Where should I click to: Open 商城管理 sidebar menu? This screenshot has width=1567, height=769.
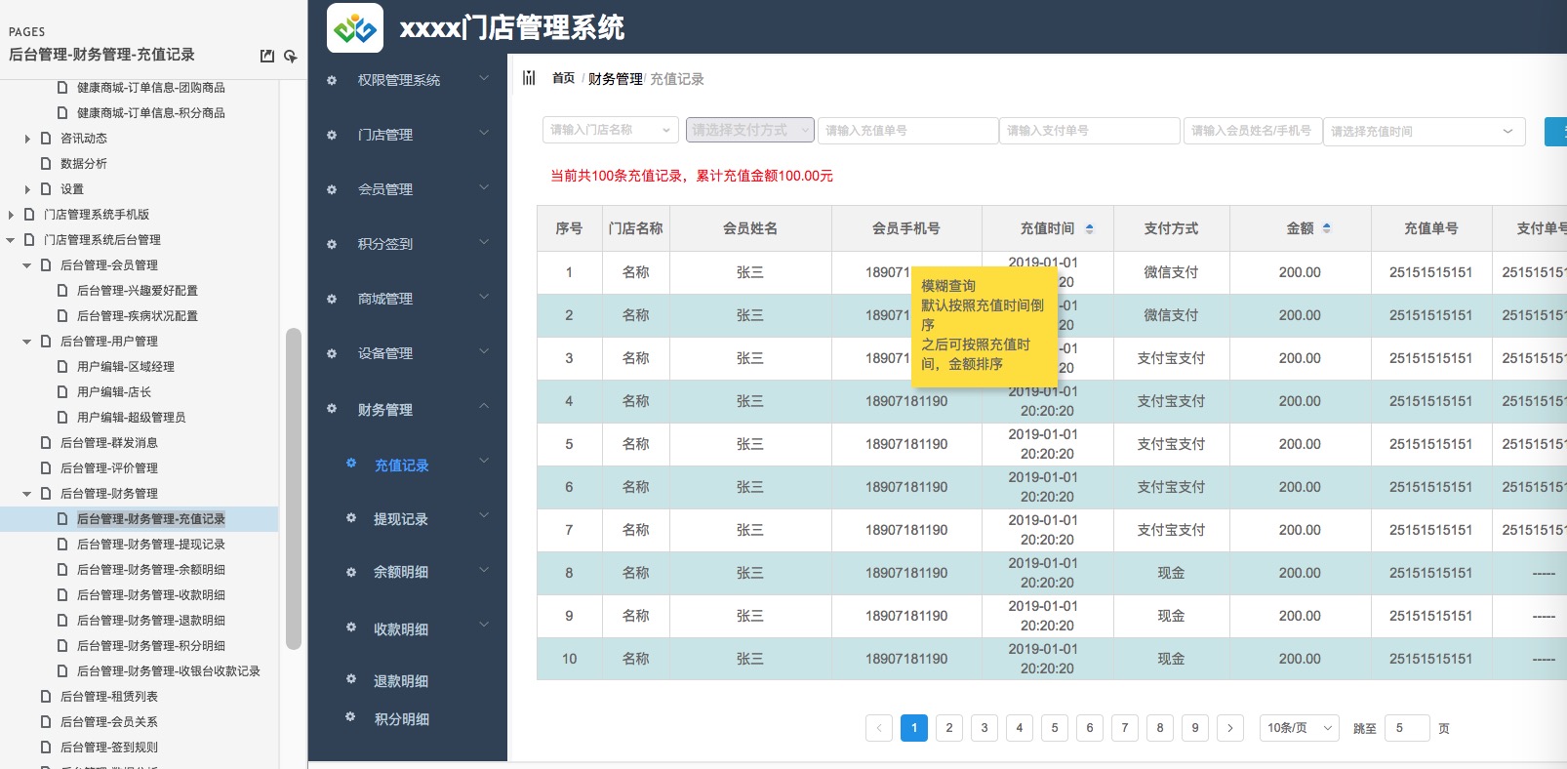(384, 299)
